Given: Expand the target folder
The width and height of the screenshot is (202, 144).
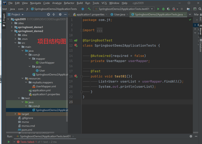Looking at the screenshot, I should (x=15, y=114).
